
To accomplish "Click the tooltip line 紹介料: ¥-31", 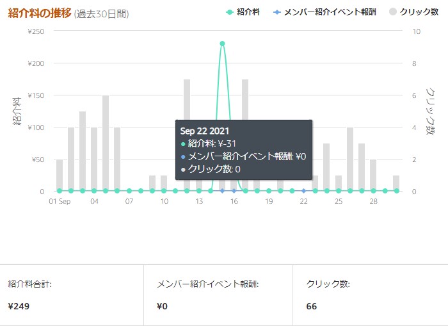I will 212,143.
